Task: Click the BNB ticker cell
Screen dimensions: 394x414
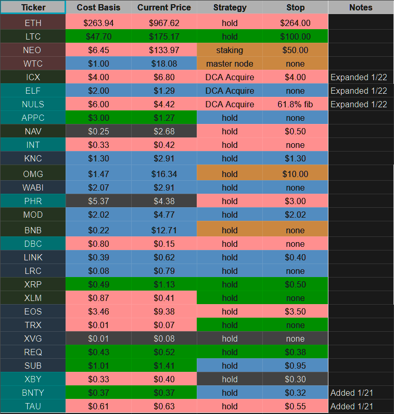Action: [33, 230]
